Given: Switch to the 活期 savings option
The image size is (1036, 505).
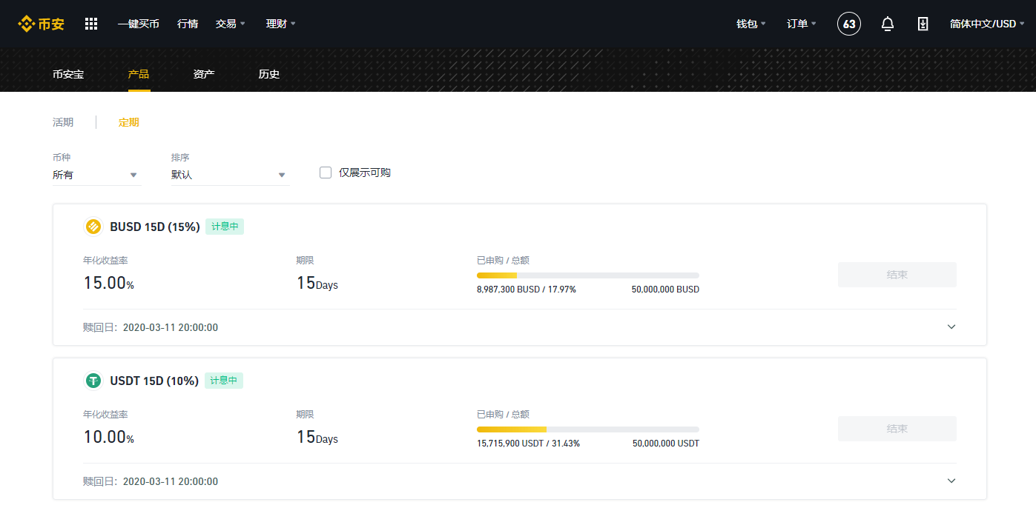Looking at the screenshot, I should 63,122.
